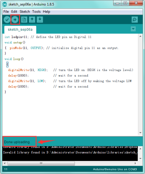This screenshot has height=174, width=145.
Task: Open the Sketch menu
Action: click(25, 12)
